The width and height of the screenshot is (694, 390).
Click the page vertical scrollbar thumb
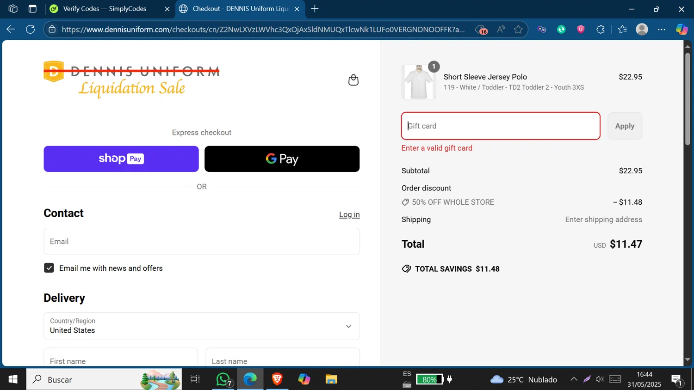point(688,98)
